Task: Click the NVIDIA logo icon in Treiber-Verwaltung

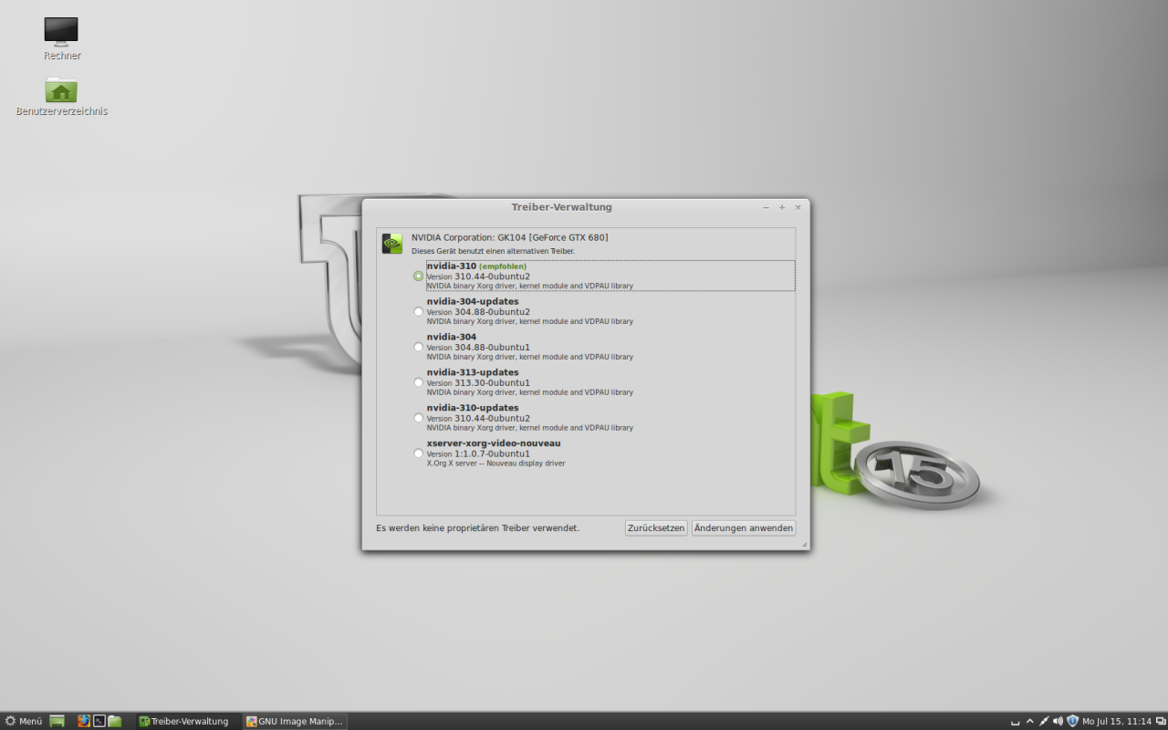Action: click(391, 243)
